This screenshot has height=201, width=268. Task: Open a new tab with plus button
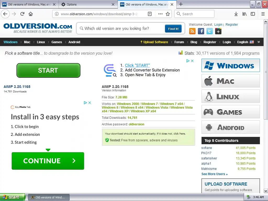tap(181, 4)
